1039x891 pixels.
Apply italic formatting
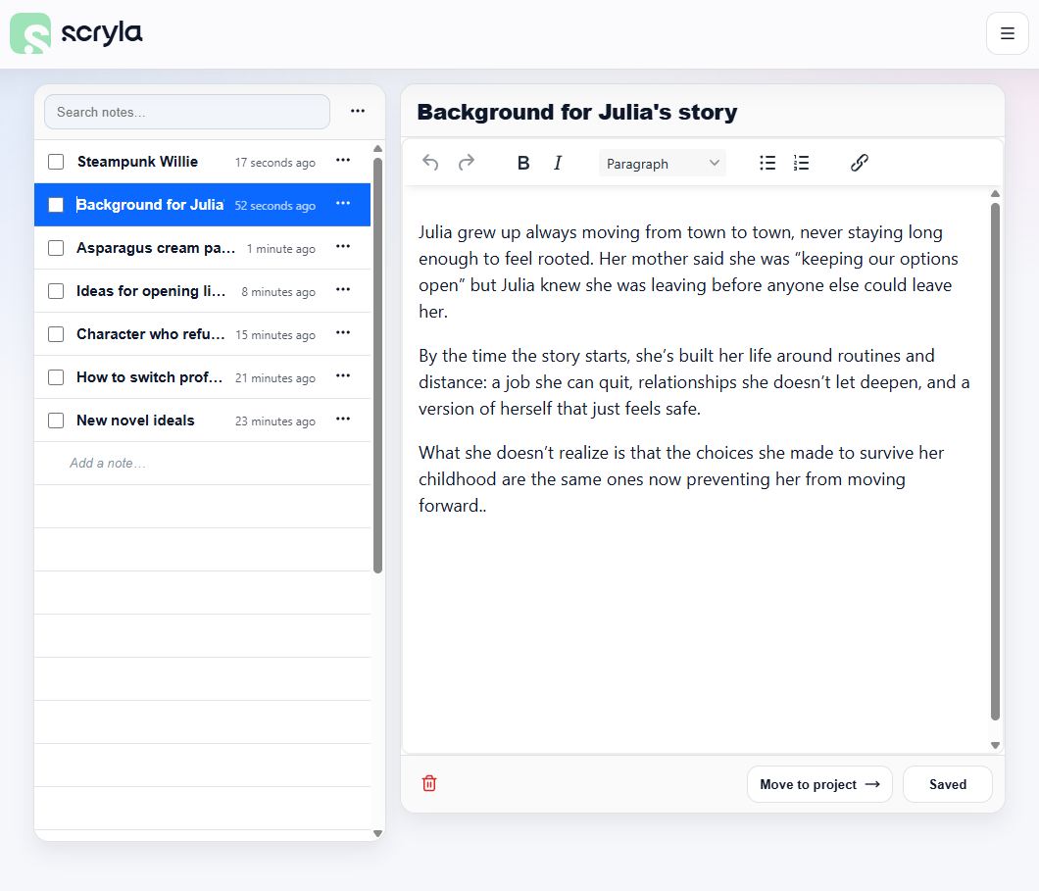[558, 163]
